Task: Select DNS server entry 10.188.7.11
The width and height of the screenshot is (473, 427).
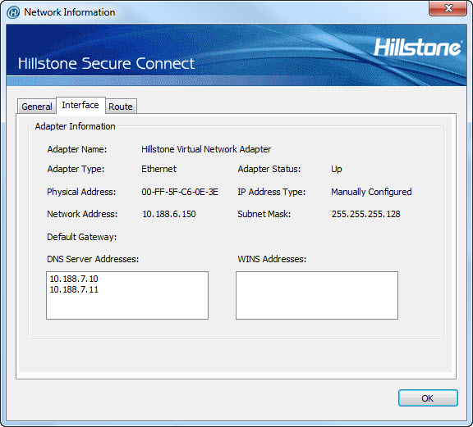Action: pos(74,289)
